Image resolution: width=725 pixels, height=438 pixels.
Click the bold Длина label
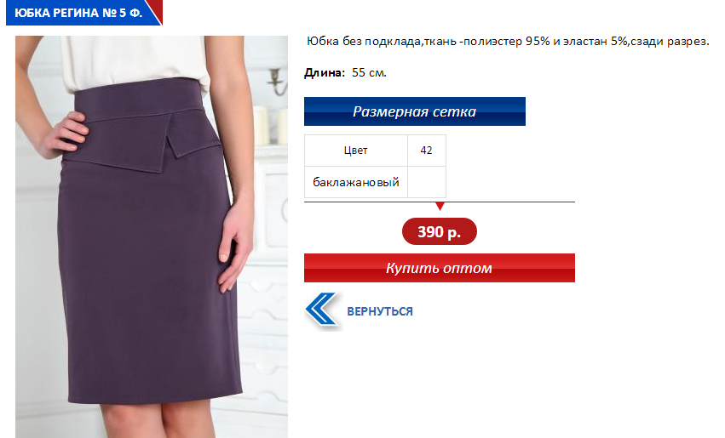[x=325, y=72]
